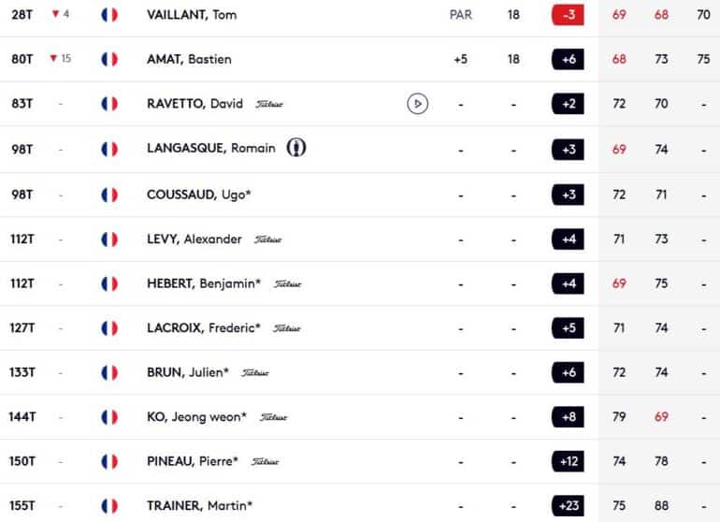720x522 pixels.
Task: Open AMAT, Bastien scorecard
Action: click(360, 59)
